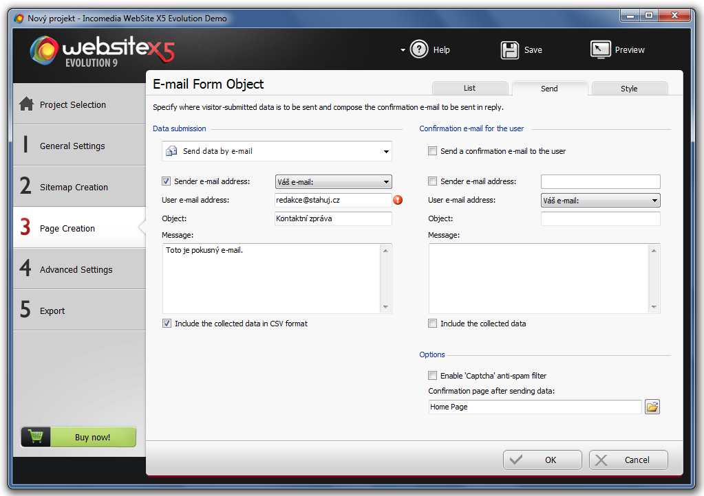Select the Send tab
Image resolution: width=704 pixels, height=496 pixels.
pos(550,88)
